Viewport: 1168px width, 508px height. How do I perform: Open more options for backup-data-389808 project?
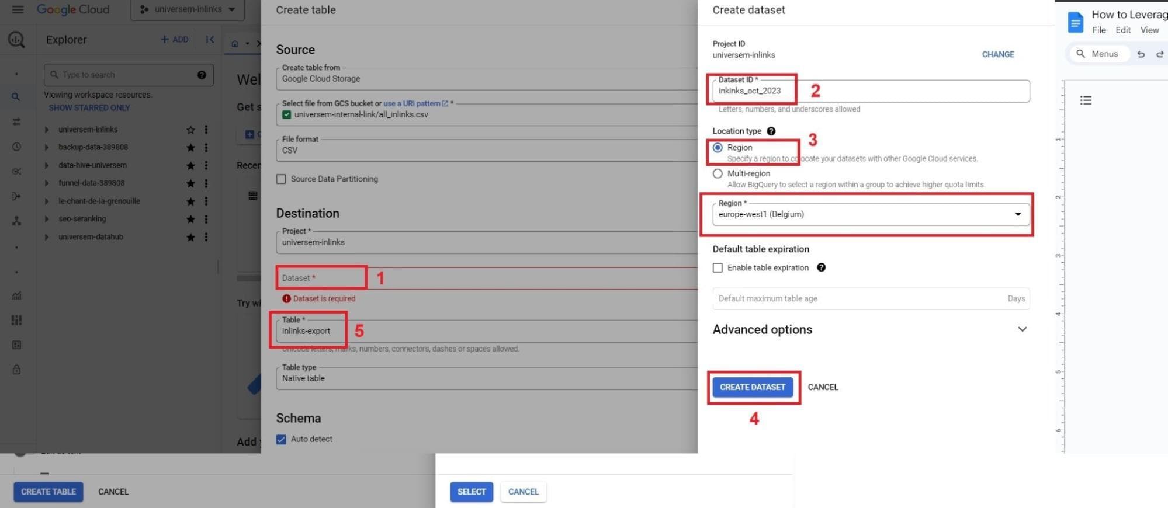pos(206,148)
